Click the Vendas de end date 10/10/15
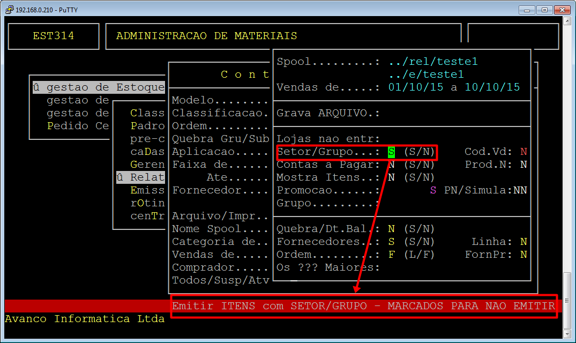This screenshot has height=343, width=576. (x=492, y=87)
